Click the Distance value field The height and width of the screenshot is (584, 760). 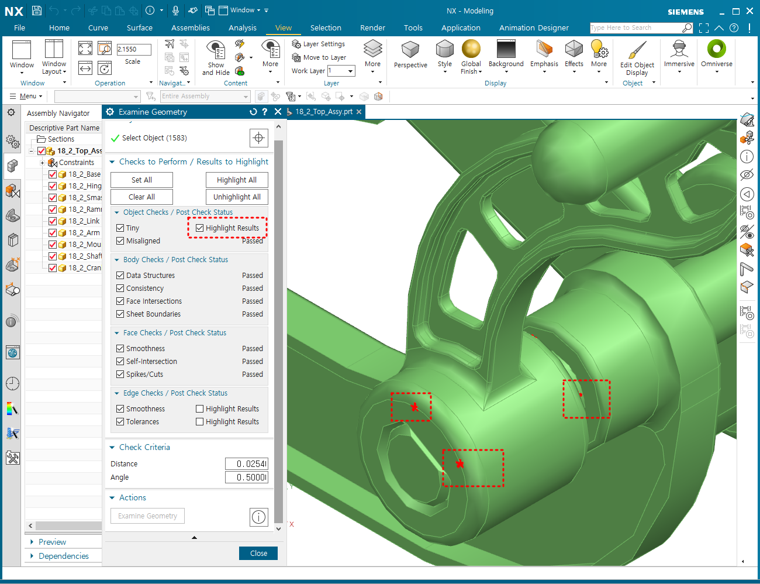[x=247, y=464]
